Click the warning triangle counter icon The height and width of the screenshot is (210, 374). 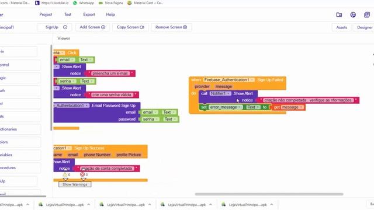point(65,174)
